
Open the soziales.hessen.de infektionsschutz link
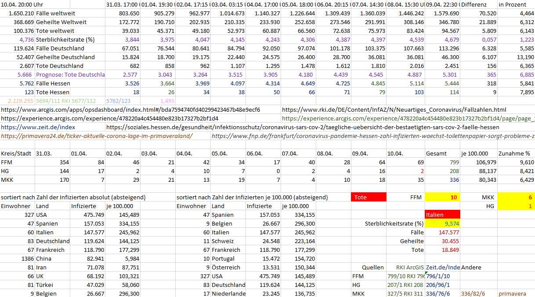tap(303, 127)
